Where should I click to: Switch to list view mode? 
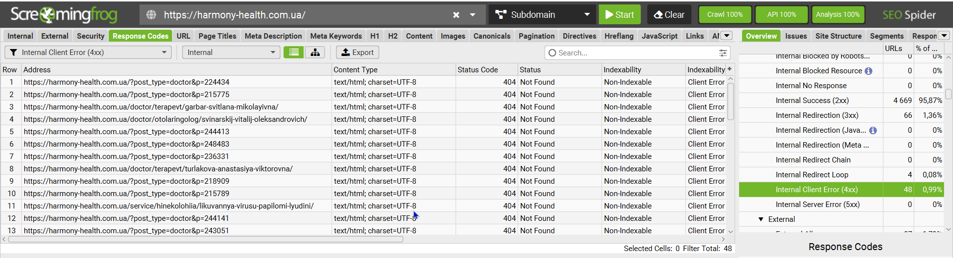click(294, 52)
